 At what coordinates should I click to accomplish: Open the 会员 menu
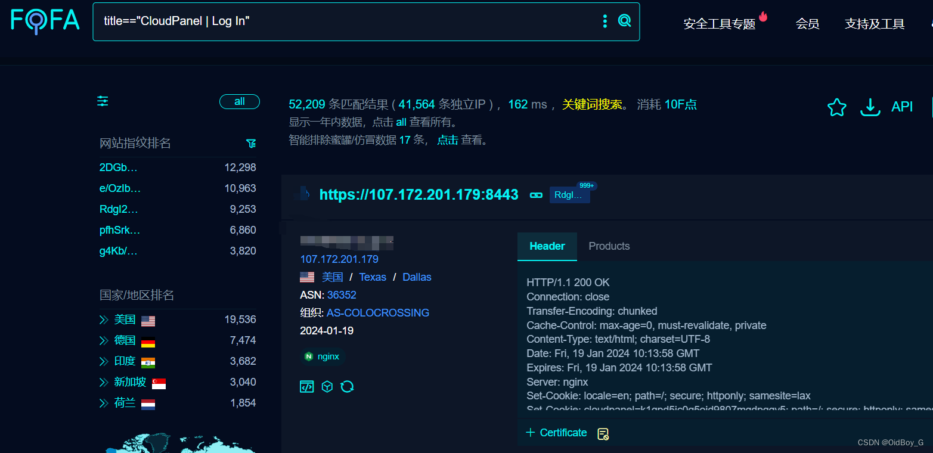coord(807,24)
